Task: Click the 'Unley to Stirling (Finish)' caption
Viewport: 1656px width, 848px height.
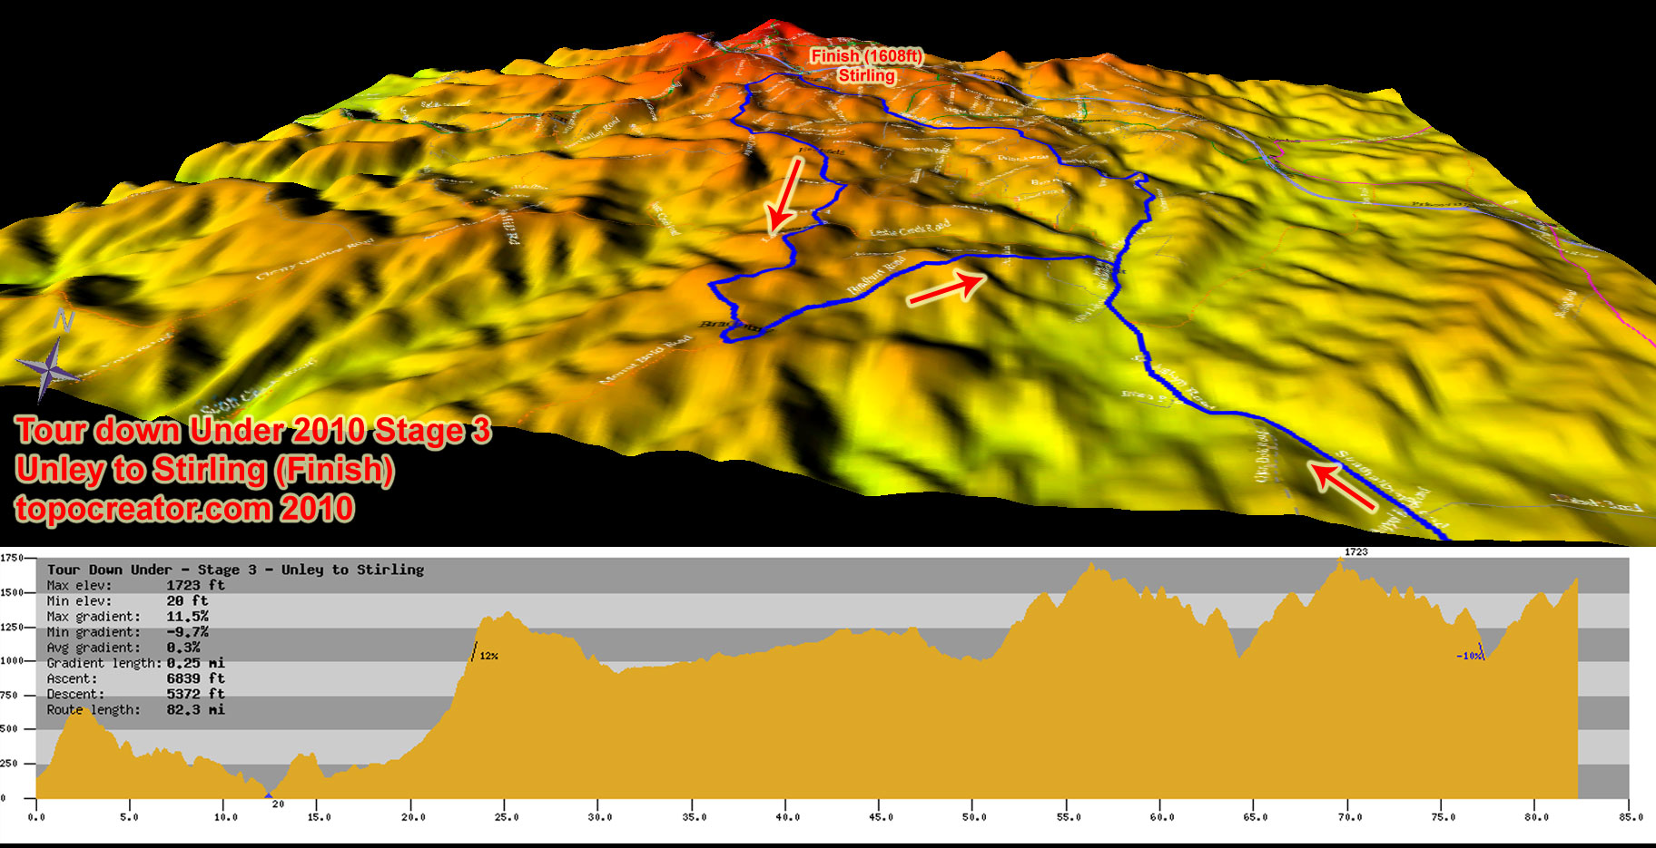Action: coord(204,470)
